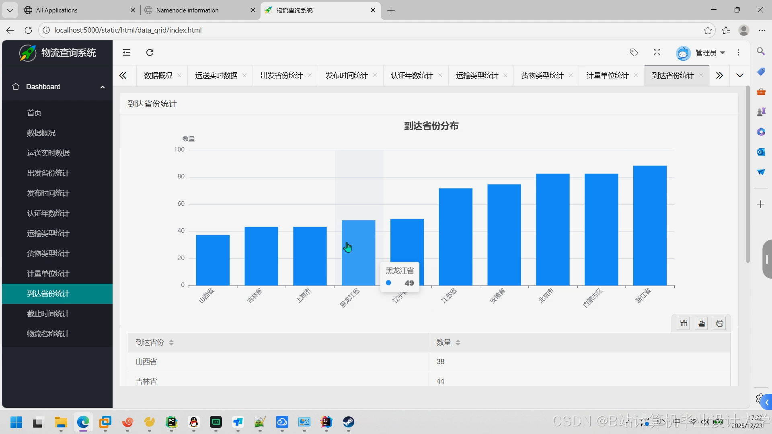Enter fullscreen with the expand icon
Screen dimensions: 772x434
(x=657, y=53)
